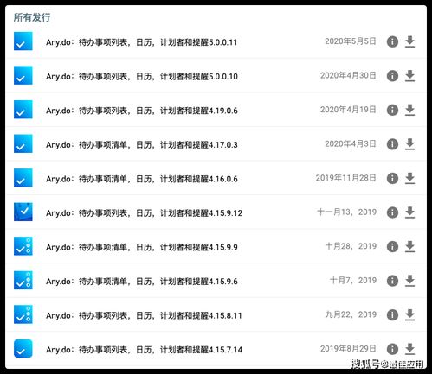This screenshot has width=432, height=374.
Task: Download Any.do version 4.19.0.6
Action: pos(409,110)
